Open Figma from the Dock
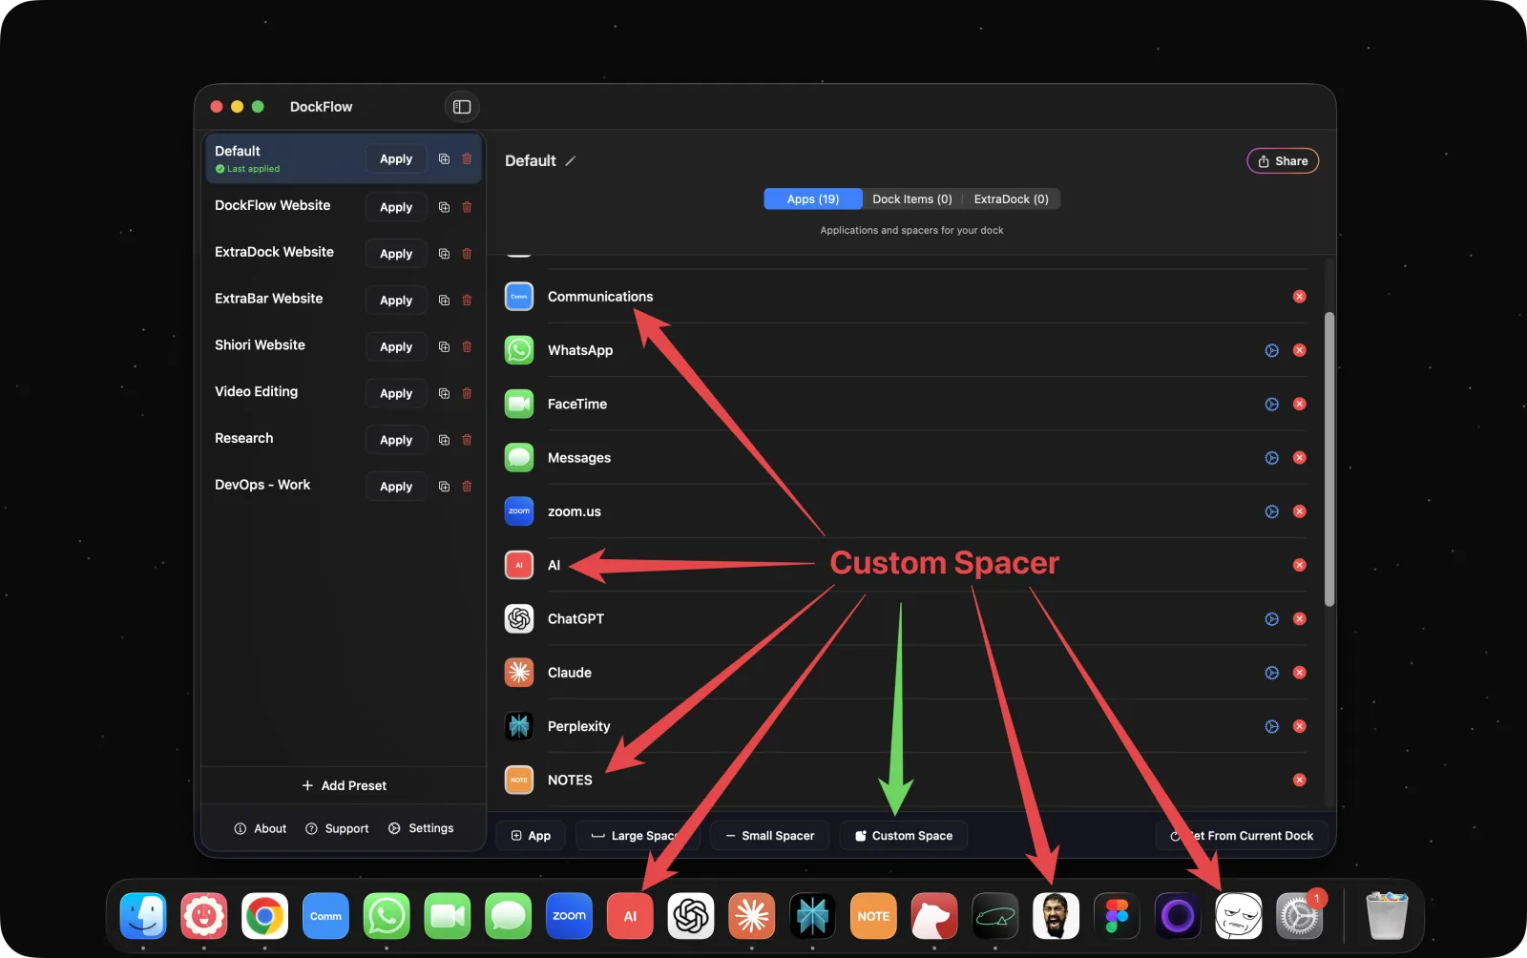Screen dimensions: 1527x958 click(1117, 916)
